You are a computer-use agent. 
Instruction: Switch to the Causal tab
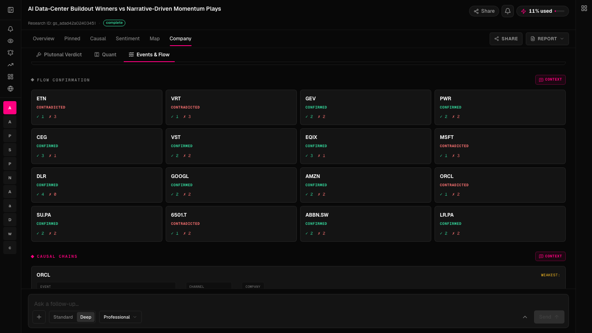(98, 39)
